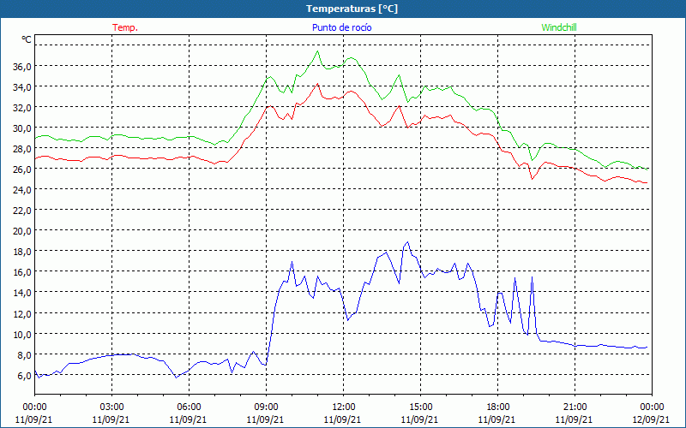Click the red Temp. legend label
This screenshot has height=428, width=686.
click(x=125, y=27)
